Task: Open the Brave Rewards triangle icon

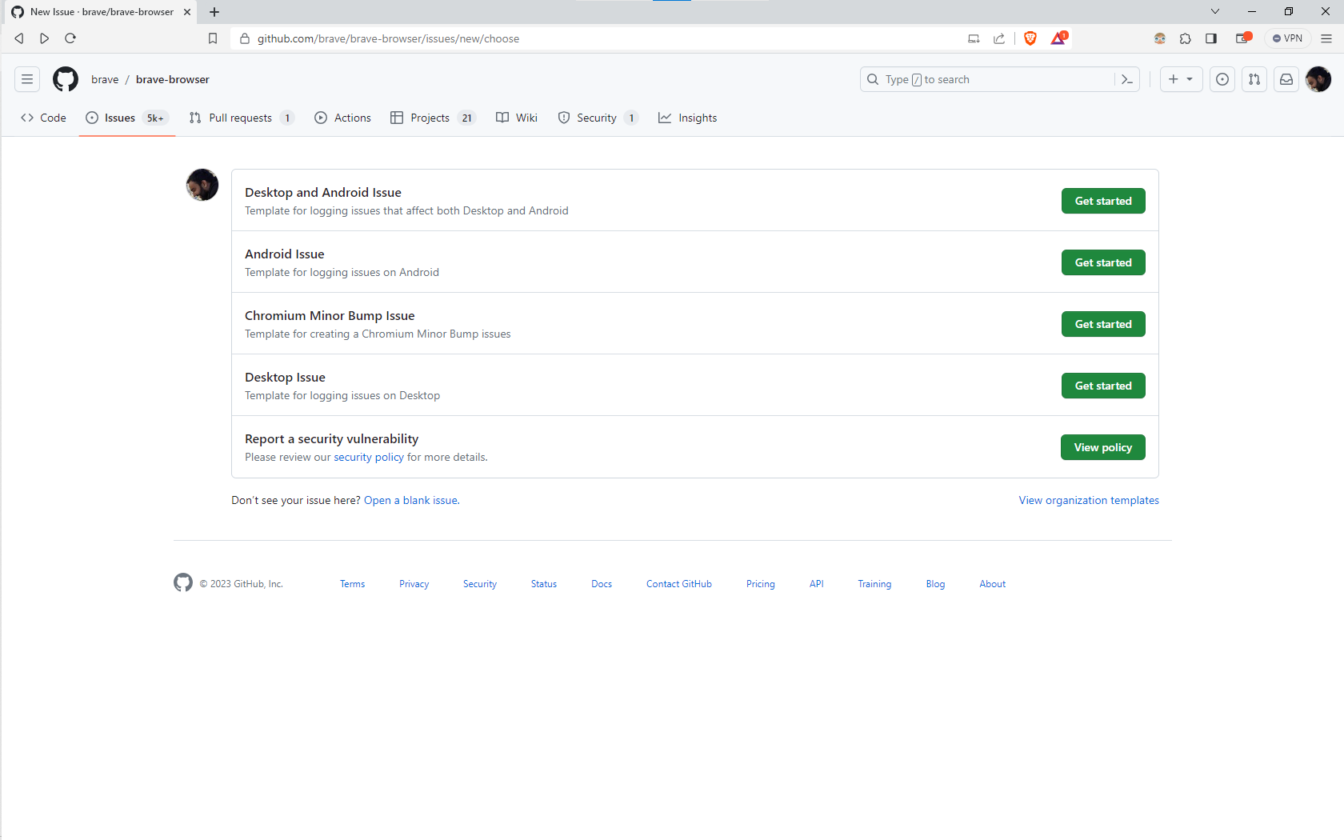Action: [x=1058, y=38]
